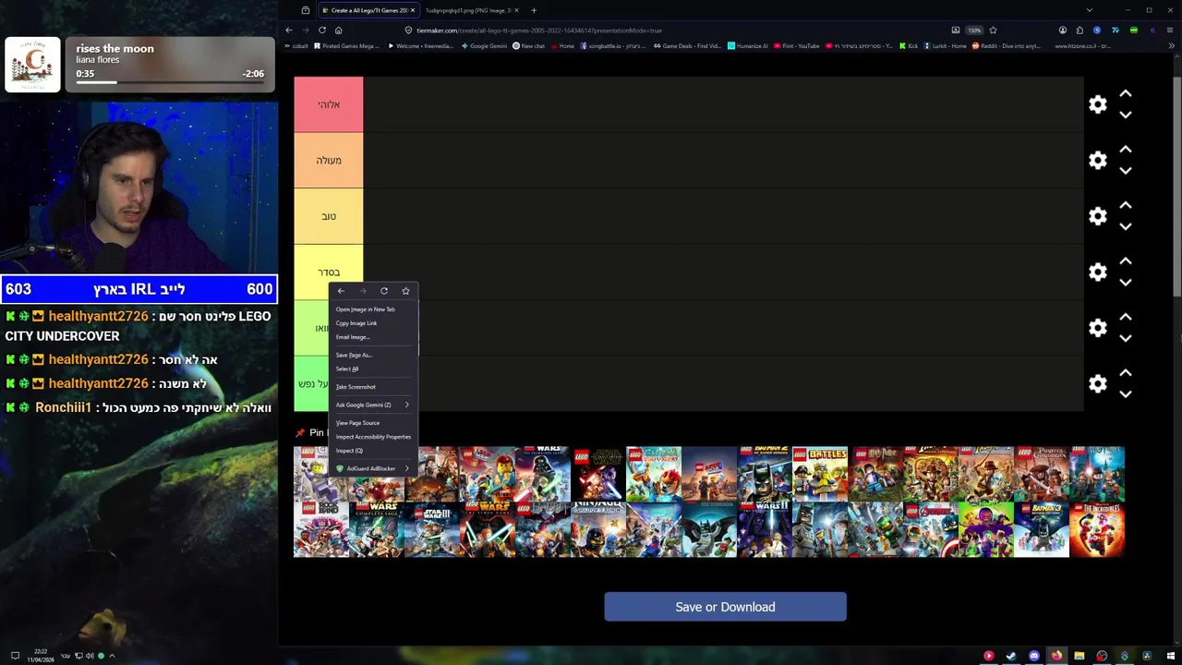
Task: Open Kick bookmark
Action: tap(908, 45)
